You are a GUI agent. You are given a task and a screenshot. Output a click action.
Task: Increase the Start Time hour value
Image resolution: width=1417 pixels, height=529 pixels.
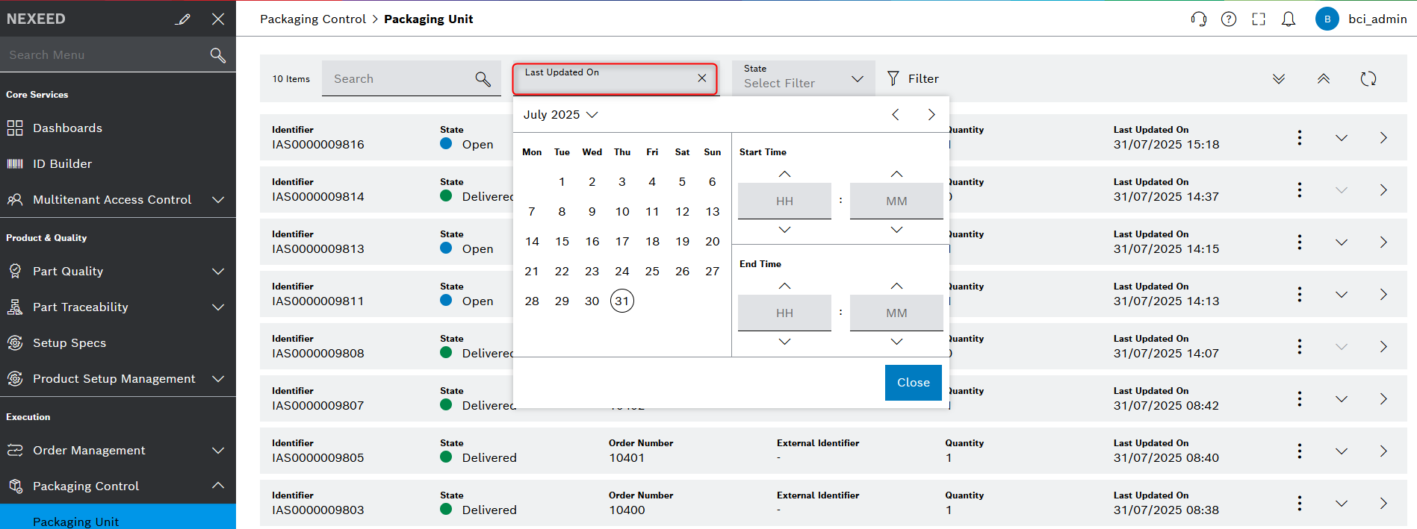click(x=784, y=174)
